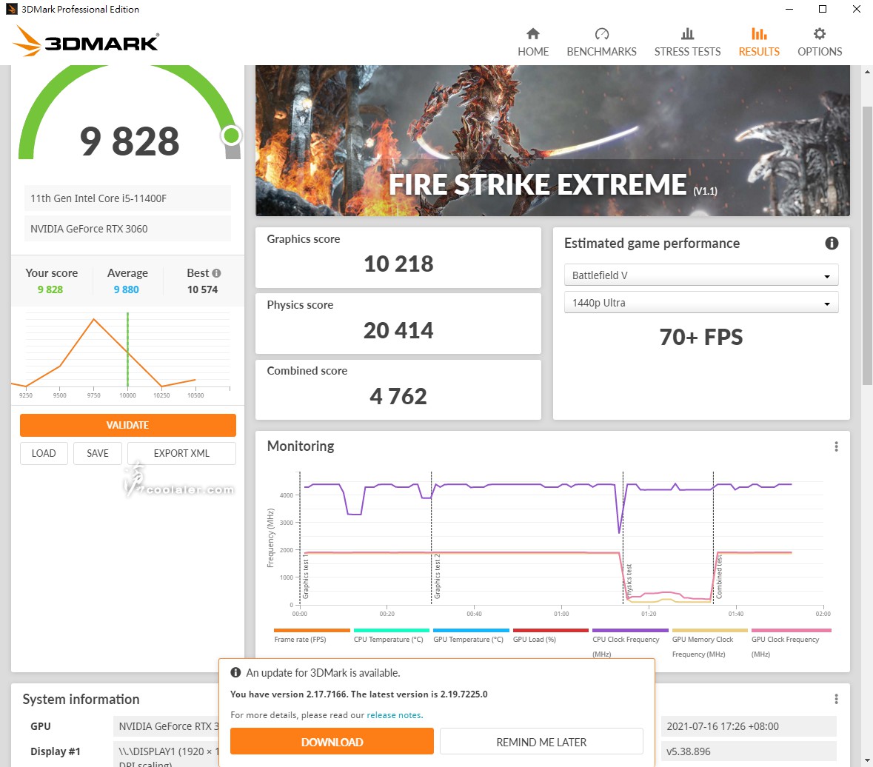The width and height of the screenshot is (873, 767).
Task: Click the Stress Tests chart icon
Action: pyautogui.click(x=688, y=34)
